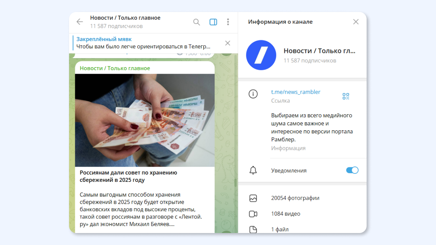Click the green channel name above post

115,68
